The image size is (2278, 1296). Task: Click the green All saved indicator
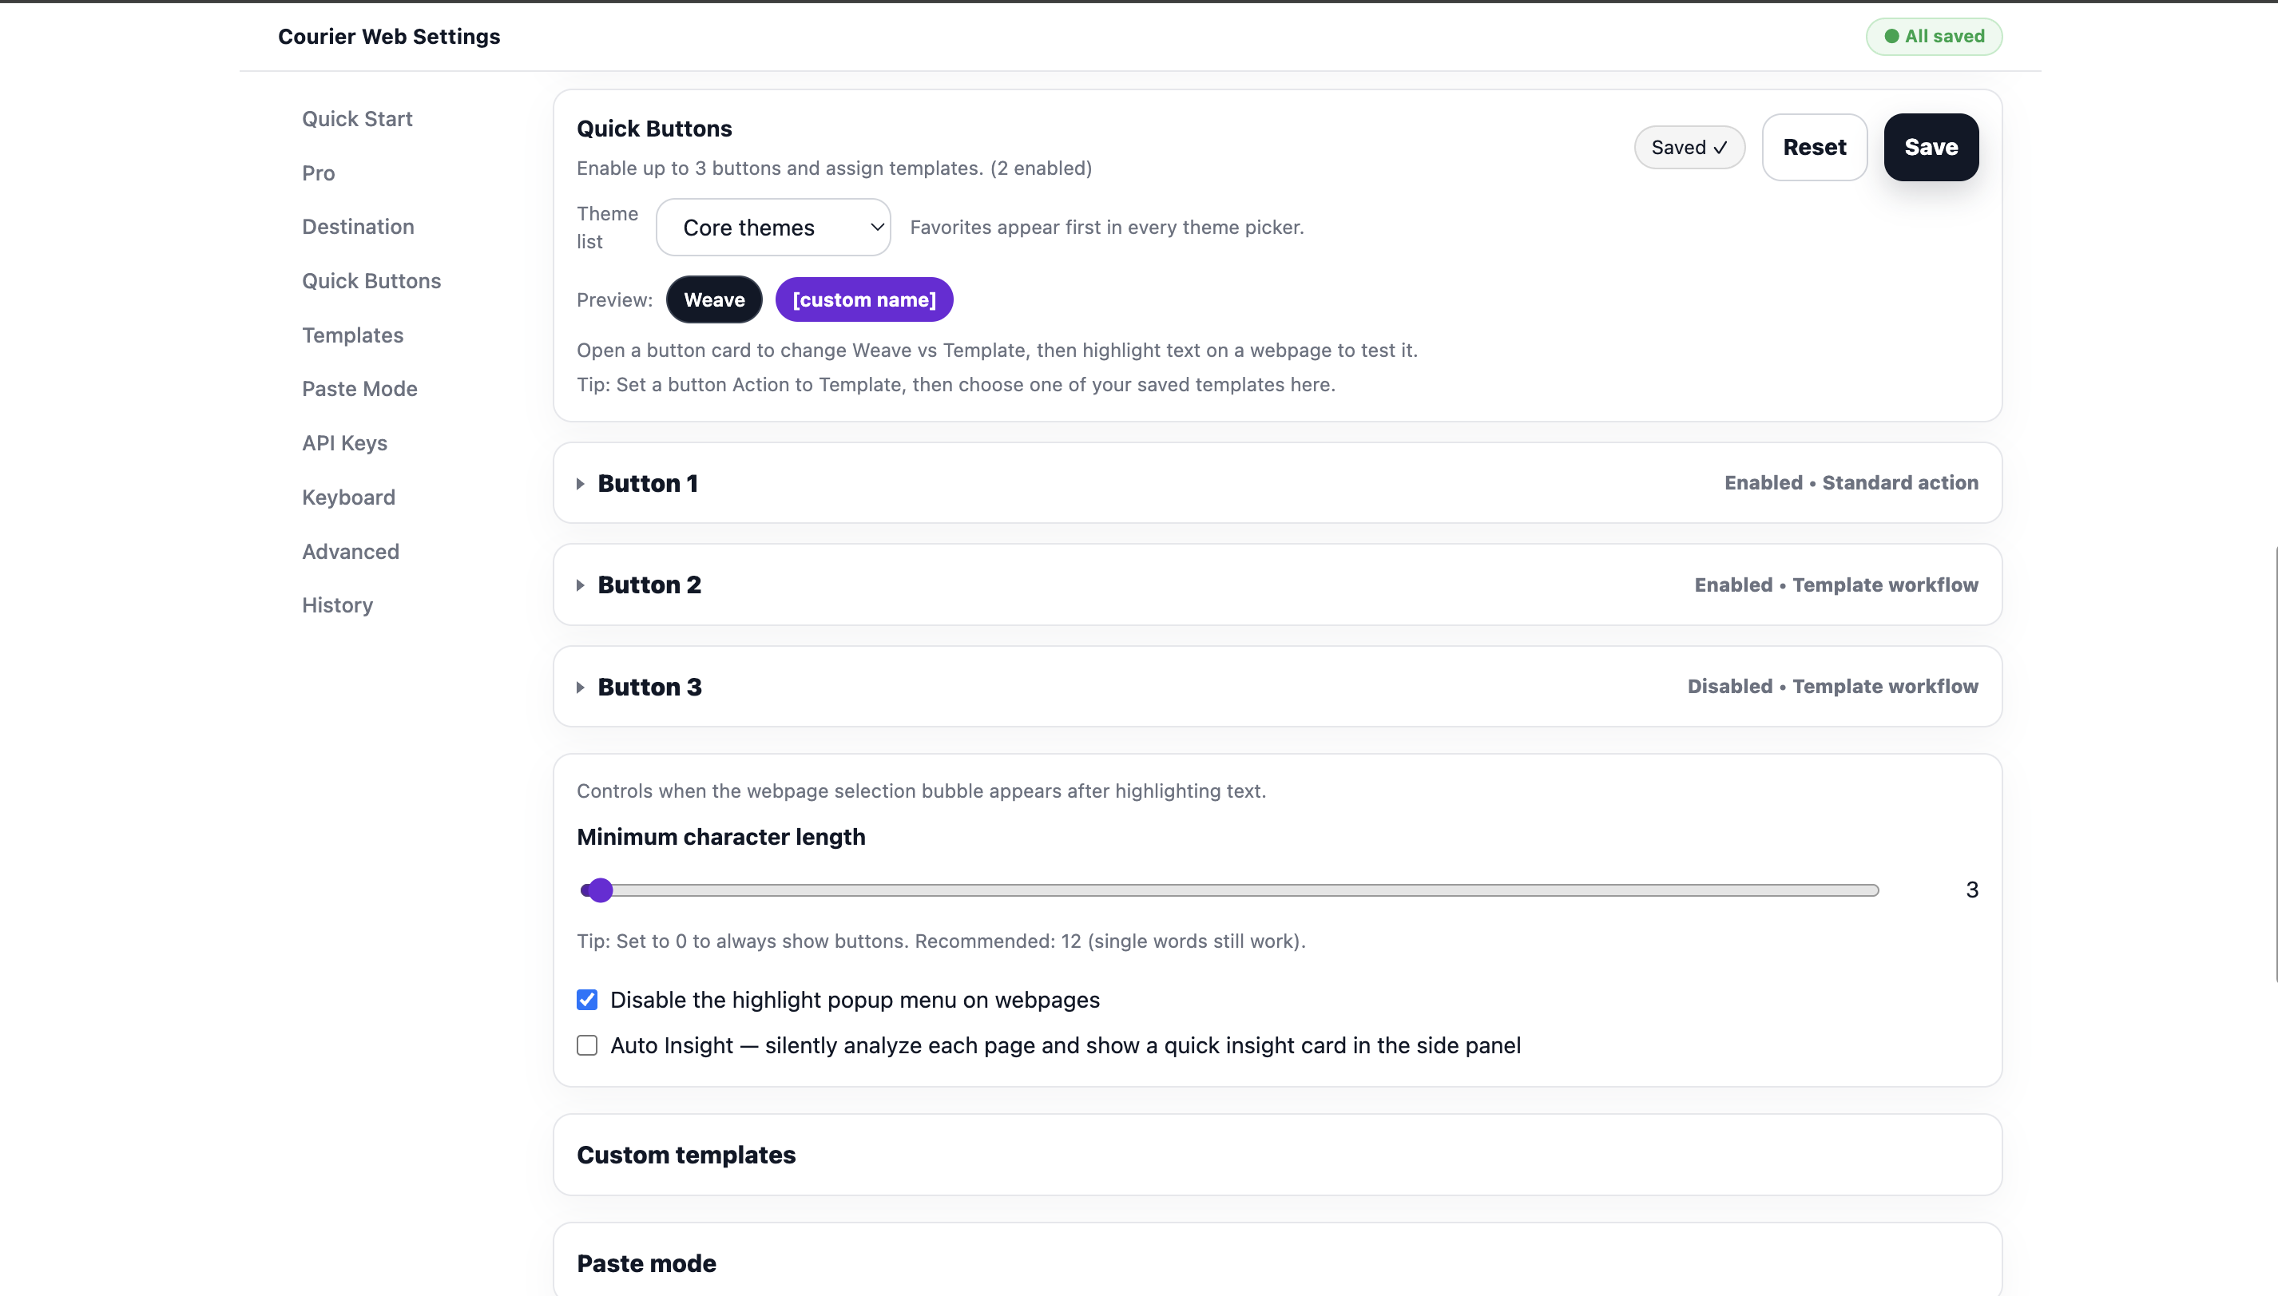coord(1934,37)
